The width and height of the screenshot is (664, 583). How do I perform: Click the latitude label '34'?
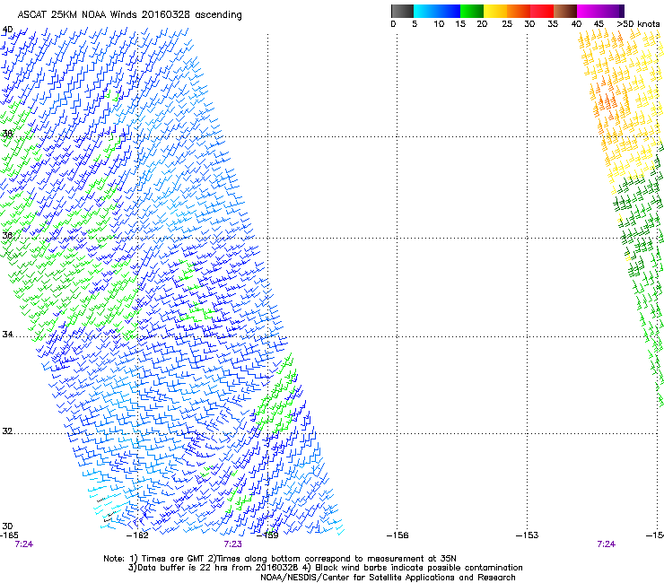(7, 334)
